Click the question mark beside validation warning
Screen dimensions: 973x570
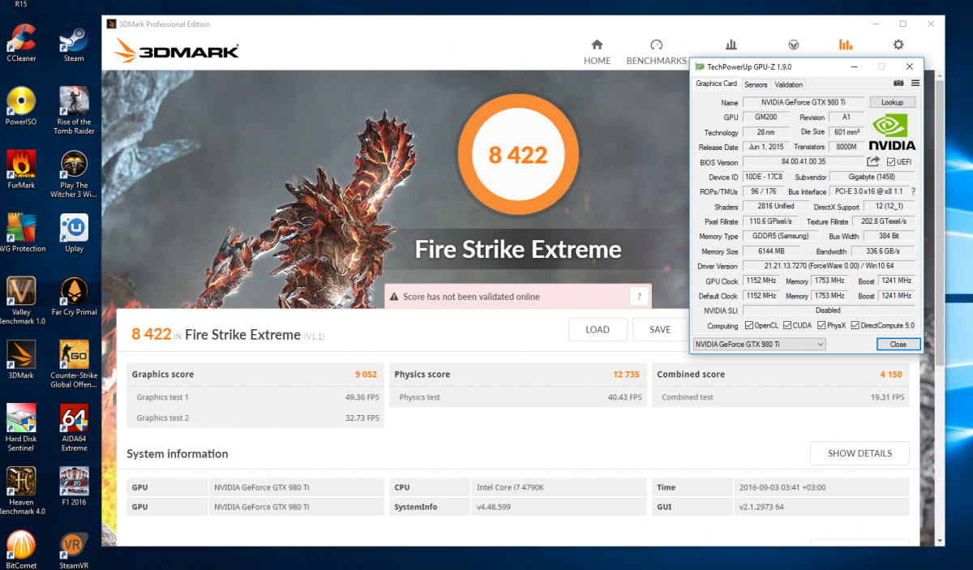click(639, 297)
